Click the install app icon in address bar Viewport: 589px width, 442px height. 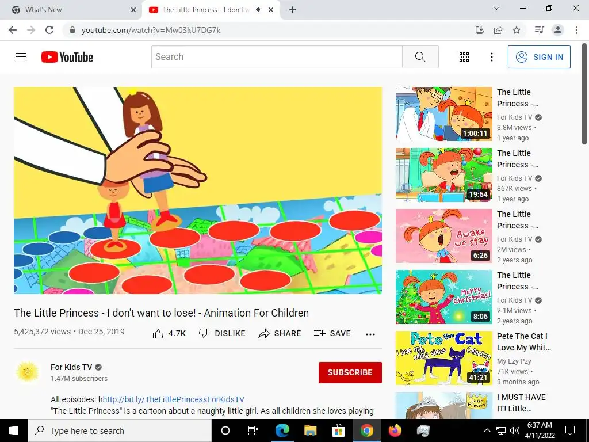click(480, 30)
